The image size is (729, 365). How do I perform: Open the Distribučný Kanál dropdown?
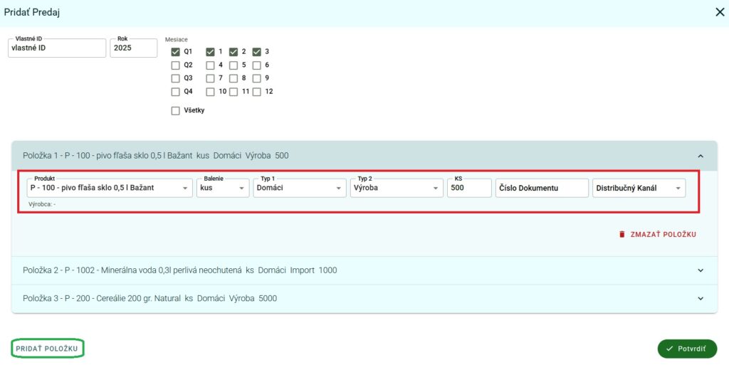pyautogui.click(x=639, y=189)
